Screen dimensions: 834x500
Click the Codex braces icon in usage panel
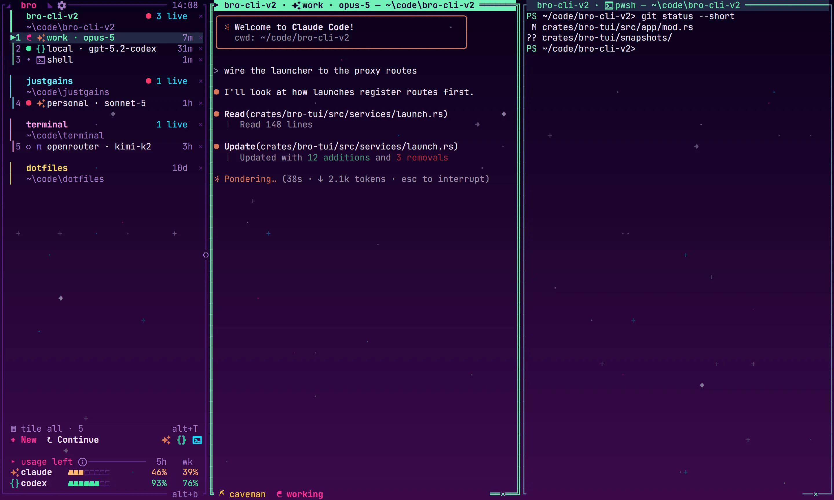[15, 483]
